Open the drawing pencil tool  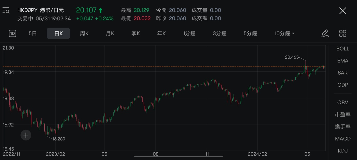325,33
